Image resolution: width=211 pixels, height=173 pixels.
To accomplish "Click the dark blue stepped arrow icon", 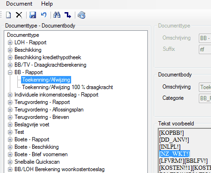I will tap(68, 15).
